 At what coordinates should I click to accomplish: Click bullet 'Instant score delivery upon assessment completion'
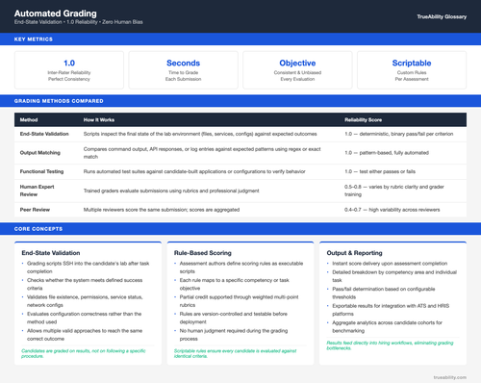[x=390, y=264]
